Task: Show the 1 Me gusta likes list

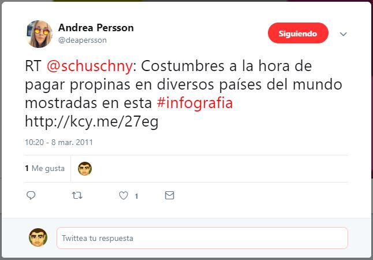Action: point(44,168)
